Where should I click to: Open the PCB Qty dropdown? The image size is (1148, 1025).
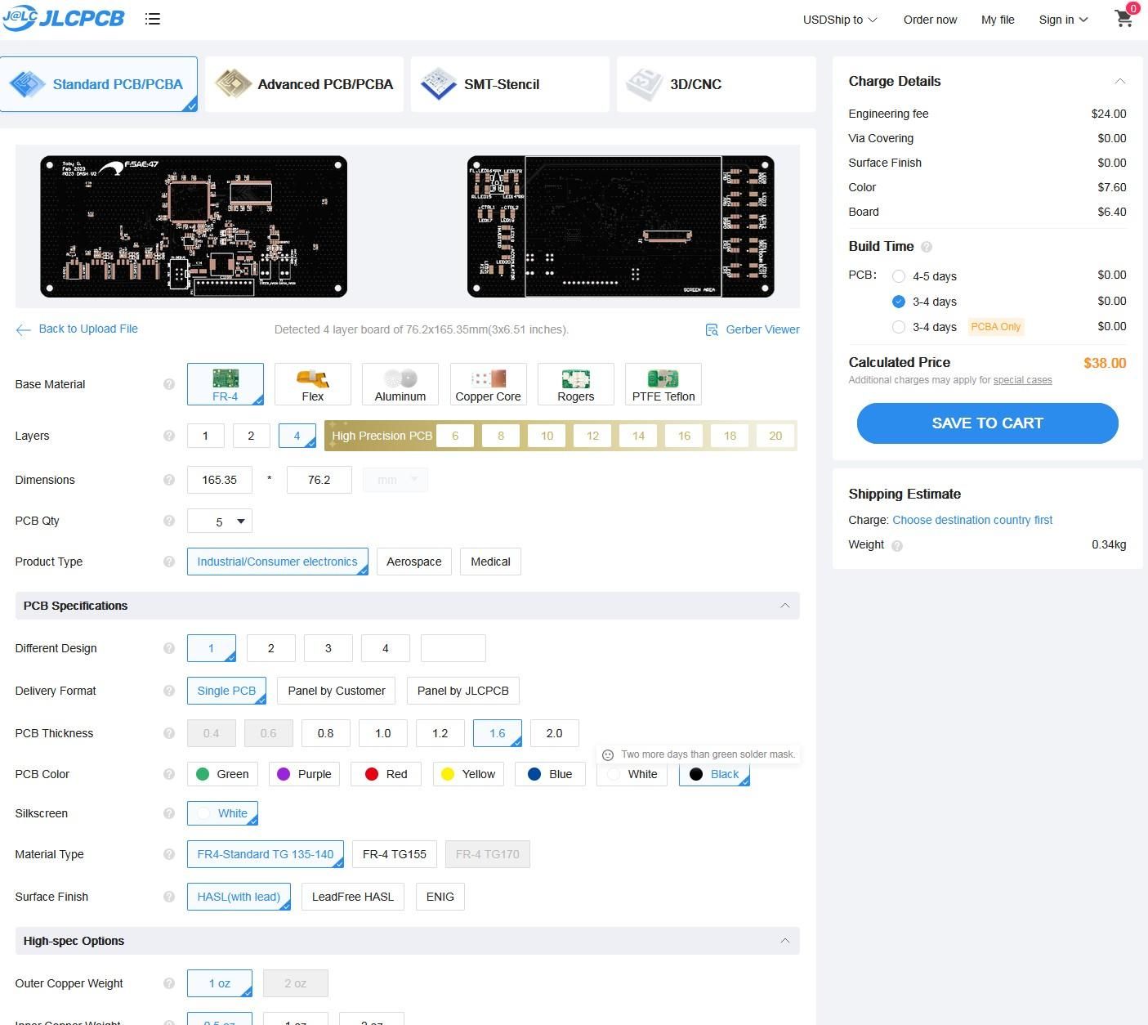(219, 521)
